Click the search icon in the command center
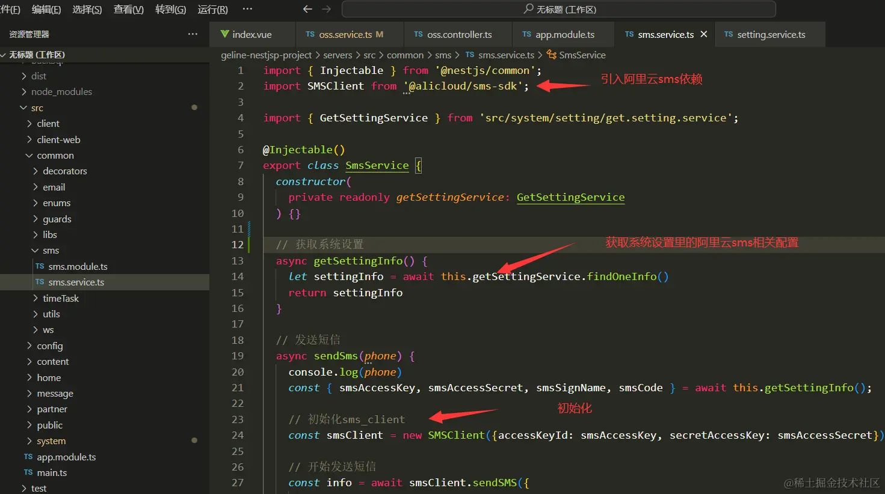885x494 pixels. coord(528,9)
